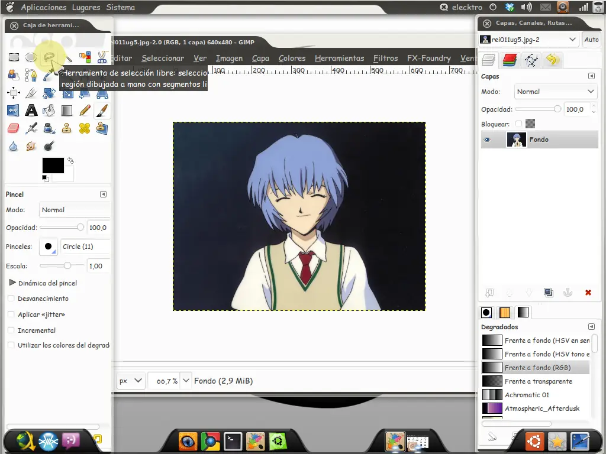Check Utilizar los colores del degradado
The image size is (606, 454).
11,345
